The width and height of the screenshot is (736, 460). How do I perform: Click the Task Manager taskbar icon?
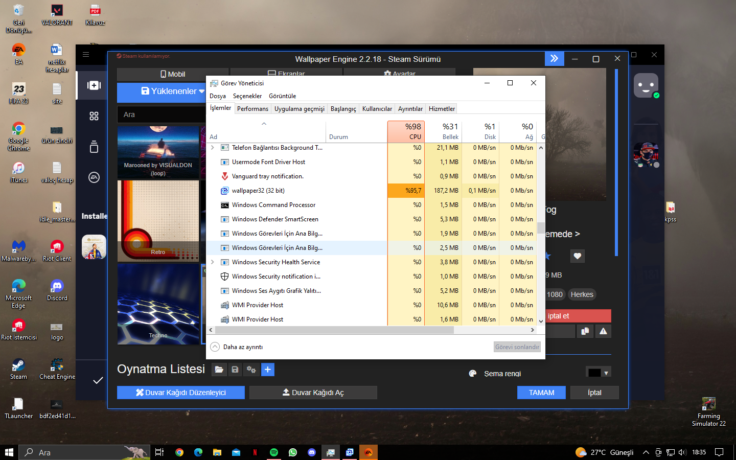[x=331, y=452]
